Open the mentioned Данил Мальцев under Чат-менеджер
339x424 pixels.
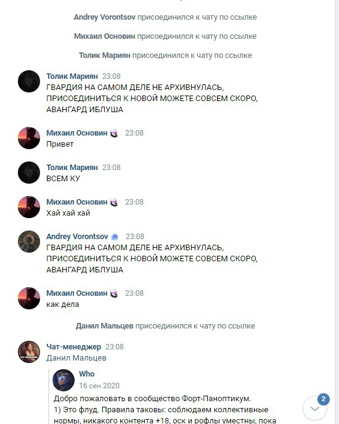pos(76,357)
